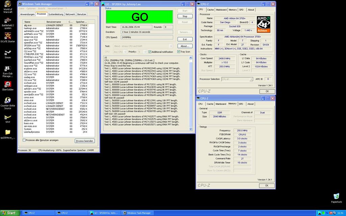Sort processes by the Name column header
Viewport: 346px width, 216px height.
(33, 22)
